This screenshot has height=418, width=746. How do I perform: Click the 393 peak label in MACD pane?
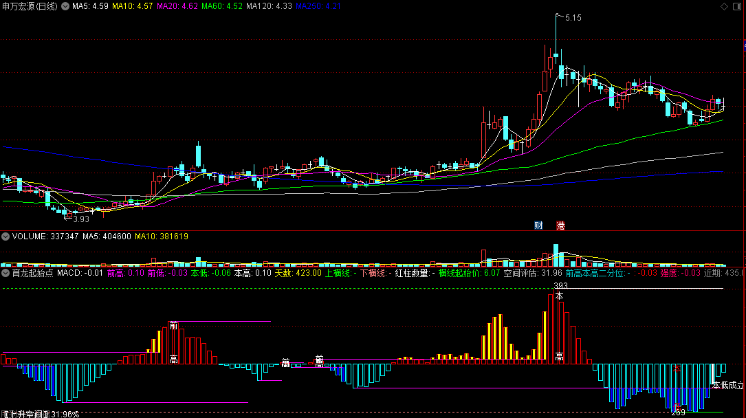[x=560, y=286]
